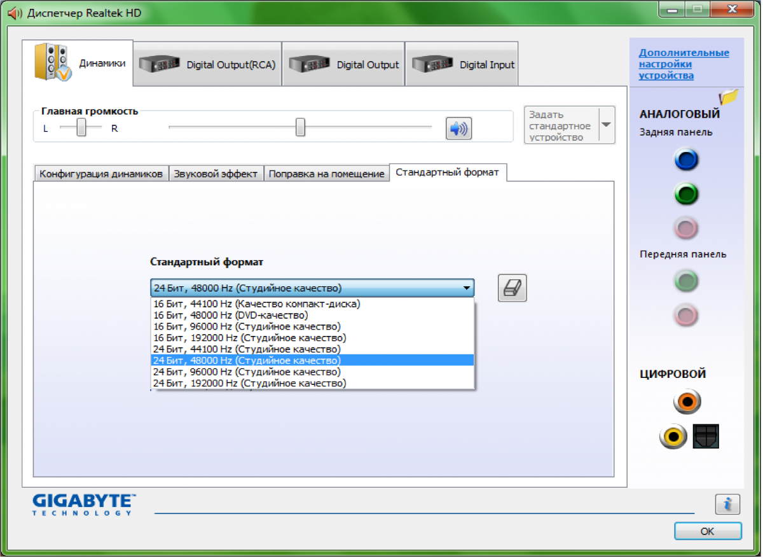Switch to the Динамики device tab
Viewport: 763px width, 558px height.
78,63
